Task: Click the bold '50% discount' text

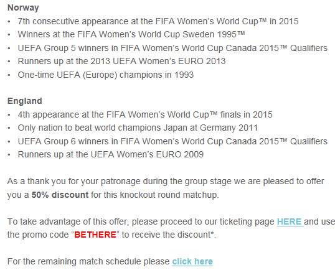Action: tap(60, 195)
